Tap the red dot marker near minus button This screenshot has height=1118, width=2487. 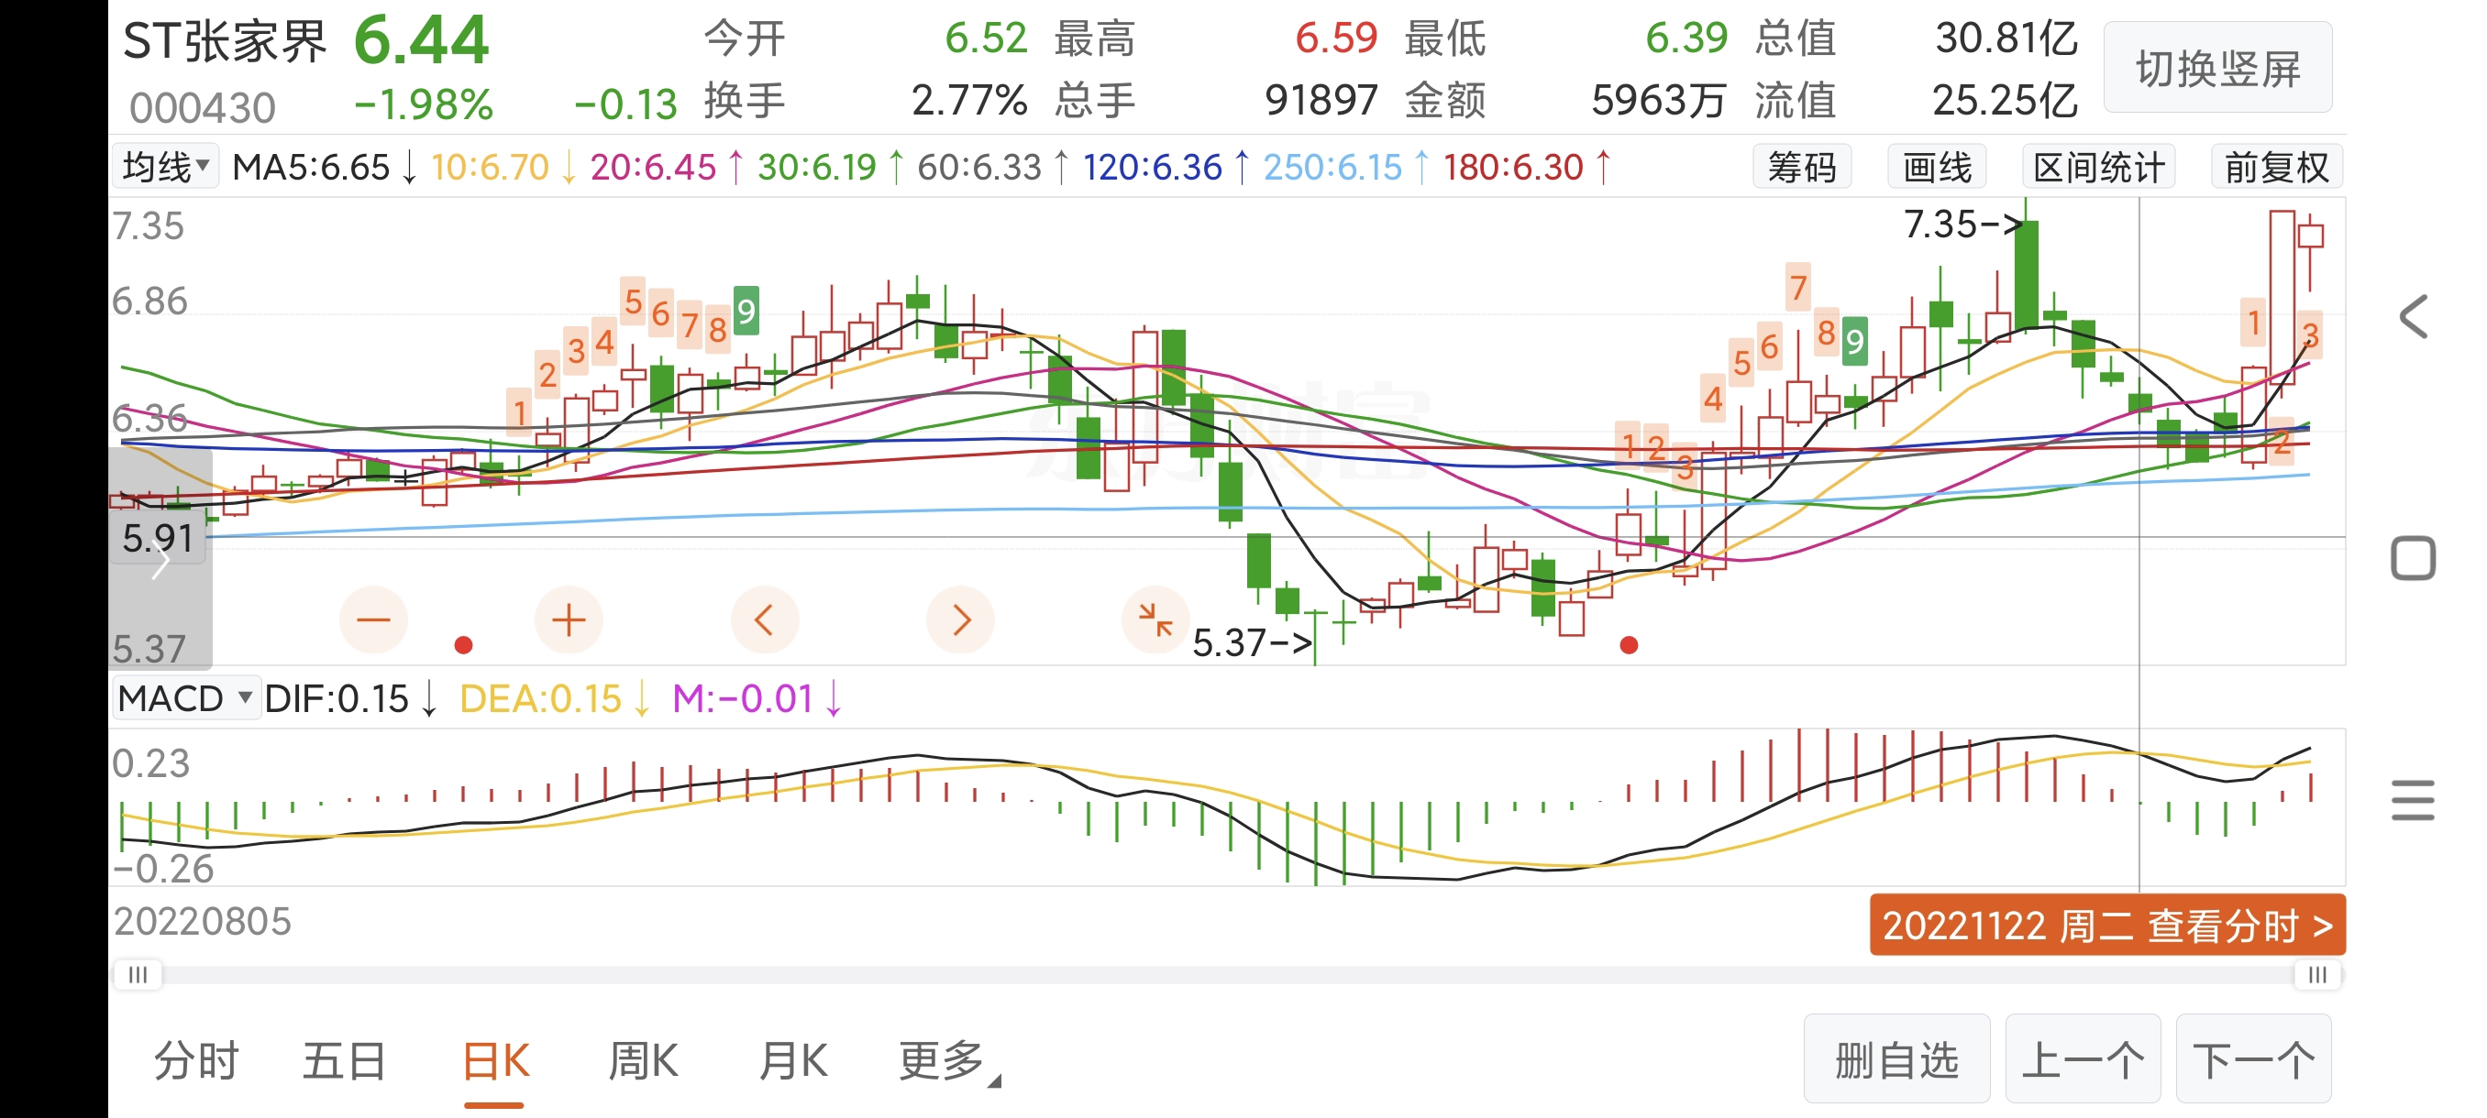tap(463, 645)
